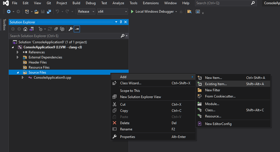Toggle the Preview Selected Items button
Screen dimensions: 280x152
click(x=77, y=29)
